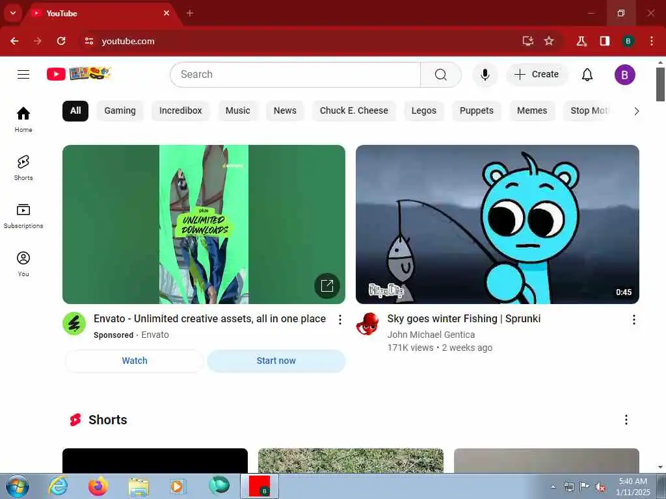The image size is (666, 499).
Task: Select the Puppets category chip
Action: click(477, 110)
